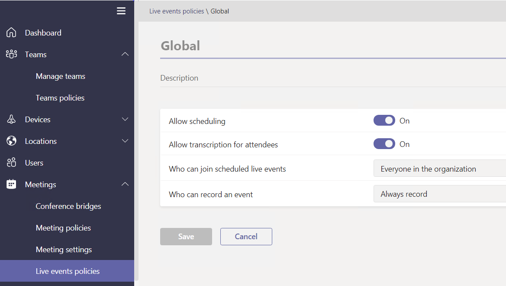This screenshot has width=506, height=286.
Task: Click the Cancel button
Action: pos(246,237)
